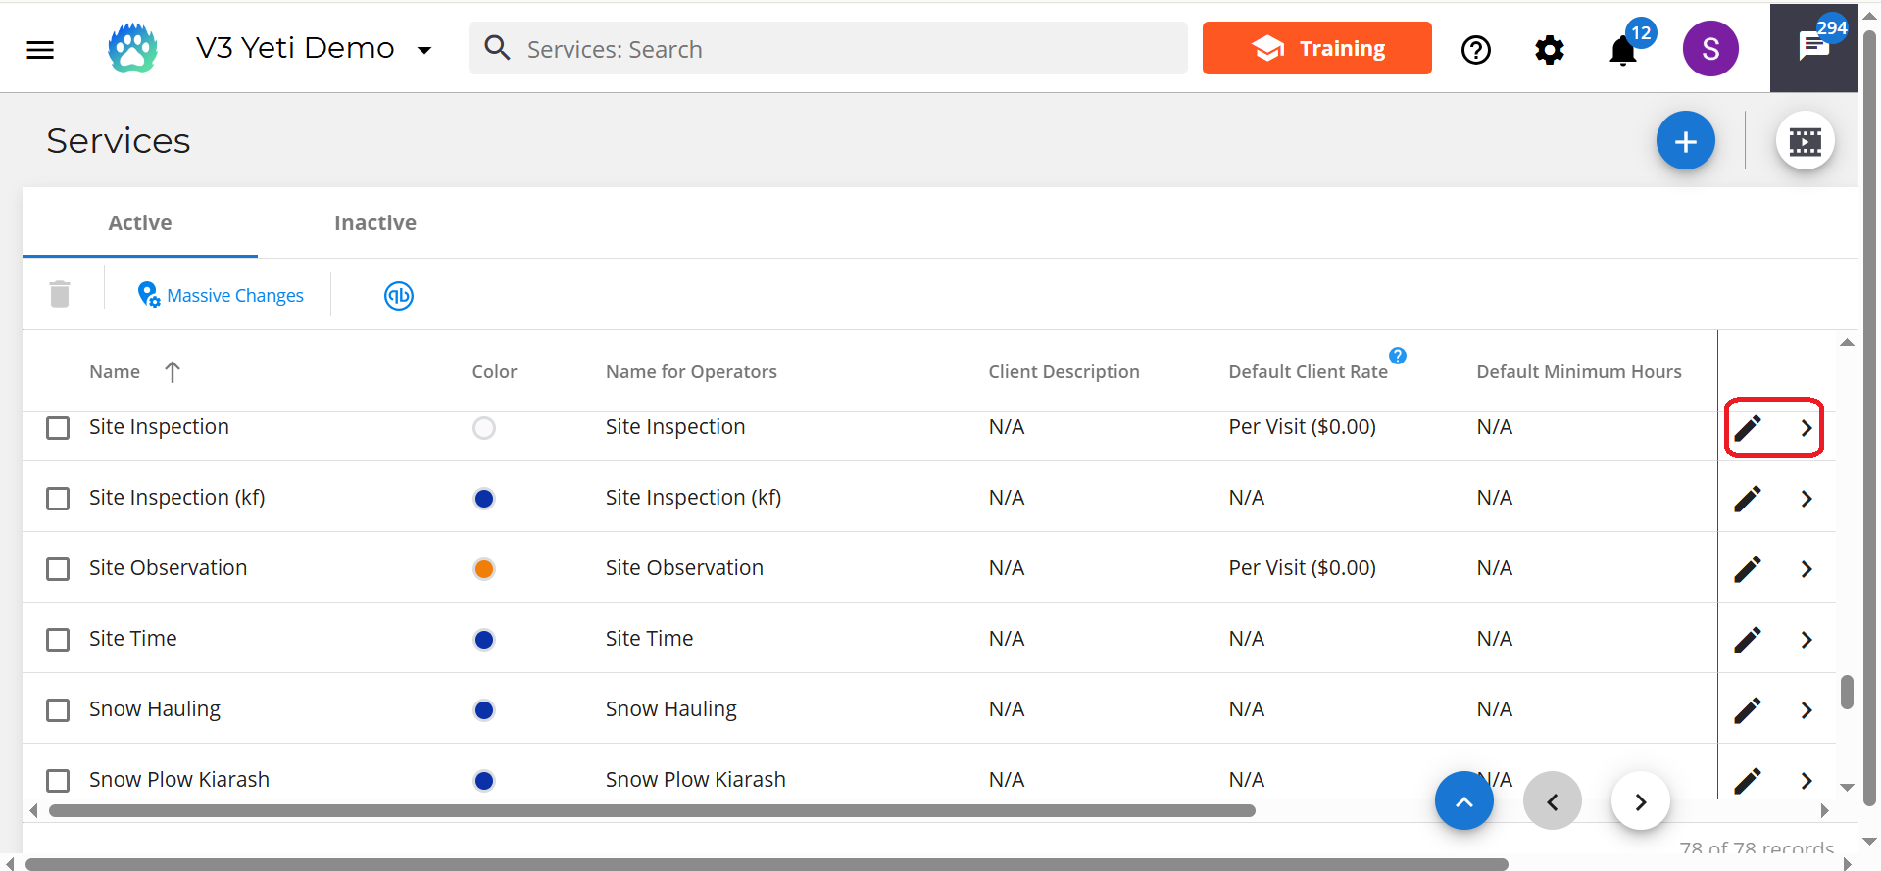Open settings gear icon

pyautogui.click(x=1549, y=50)
